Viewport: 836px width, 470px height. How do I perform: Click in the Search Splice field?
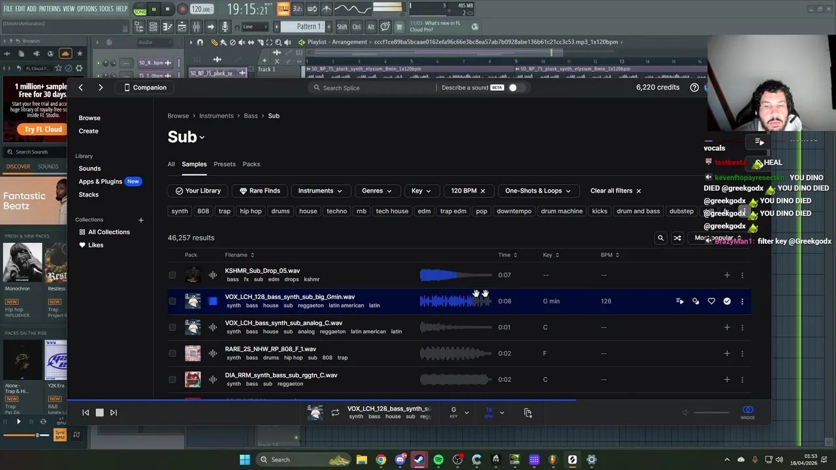point(372,87)
